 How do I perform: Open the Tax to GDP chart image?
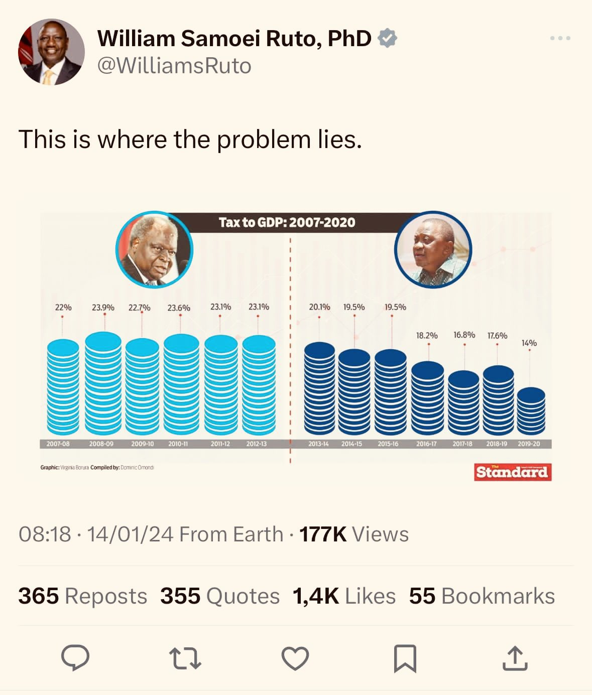pos(296,347)
